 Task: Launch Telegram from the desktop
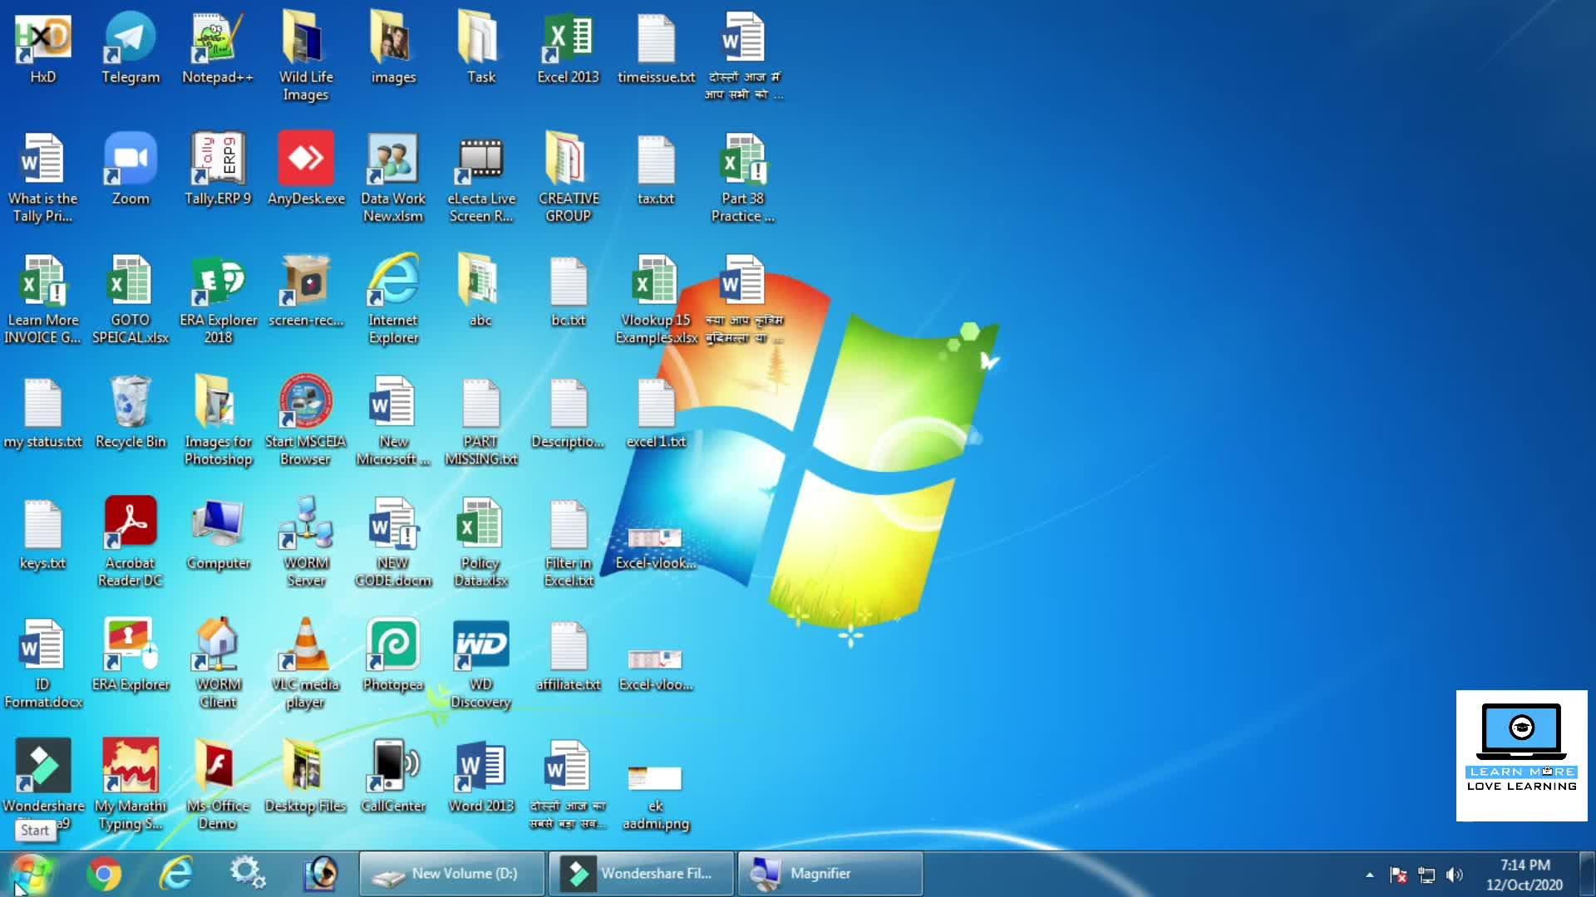pos(131,50)
